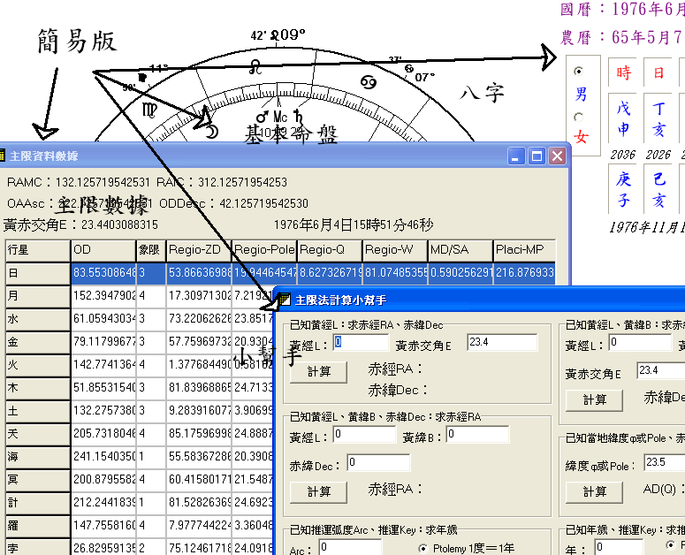Viewport: 685px width, 555px height.
Task: Click the Regio-Q column header
Action: coord(330,250)
